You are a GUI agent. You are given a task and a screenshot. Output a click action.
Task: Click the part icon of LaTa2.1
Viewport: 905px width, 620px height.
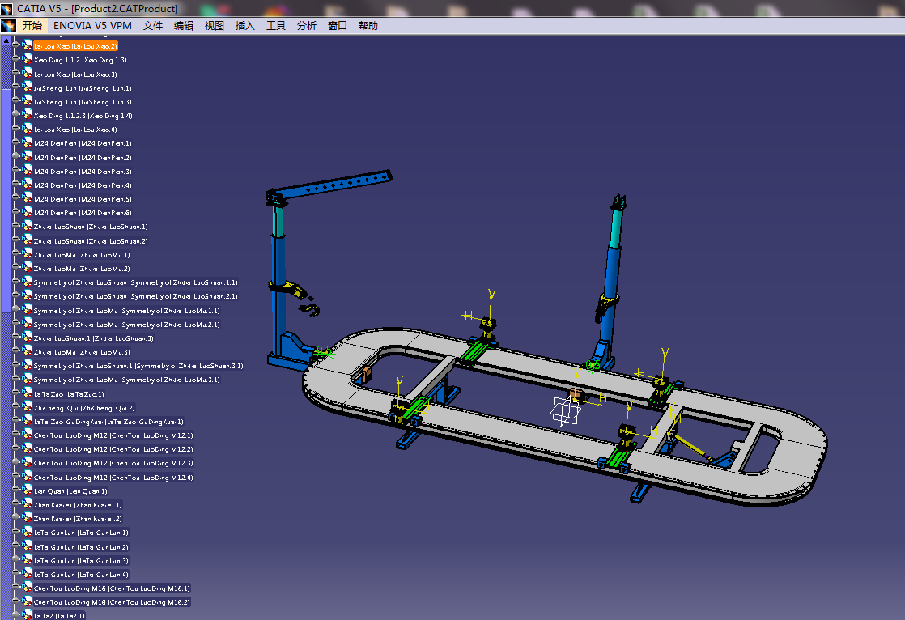[x=28, y=615]
